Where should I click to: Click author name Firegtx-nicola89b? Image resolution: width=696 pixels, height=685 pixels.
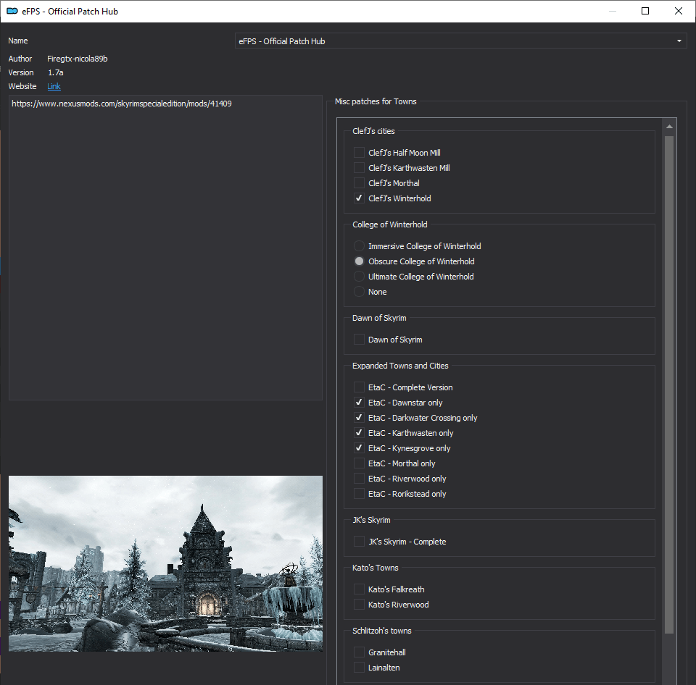(x=78, y=59)
